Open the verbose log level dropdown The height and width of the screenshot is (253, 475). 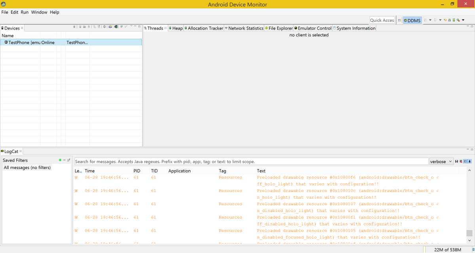click(441, 161)
